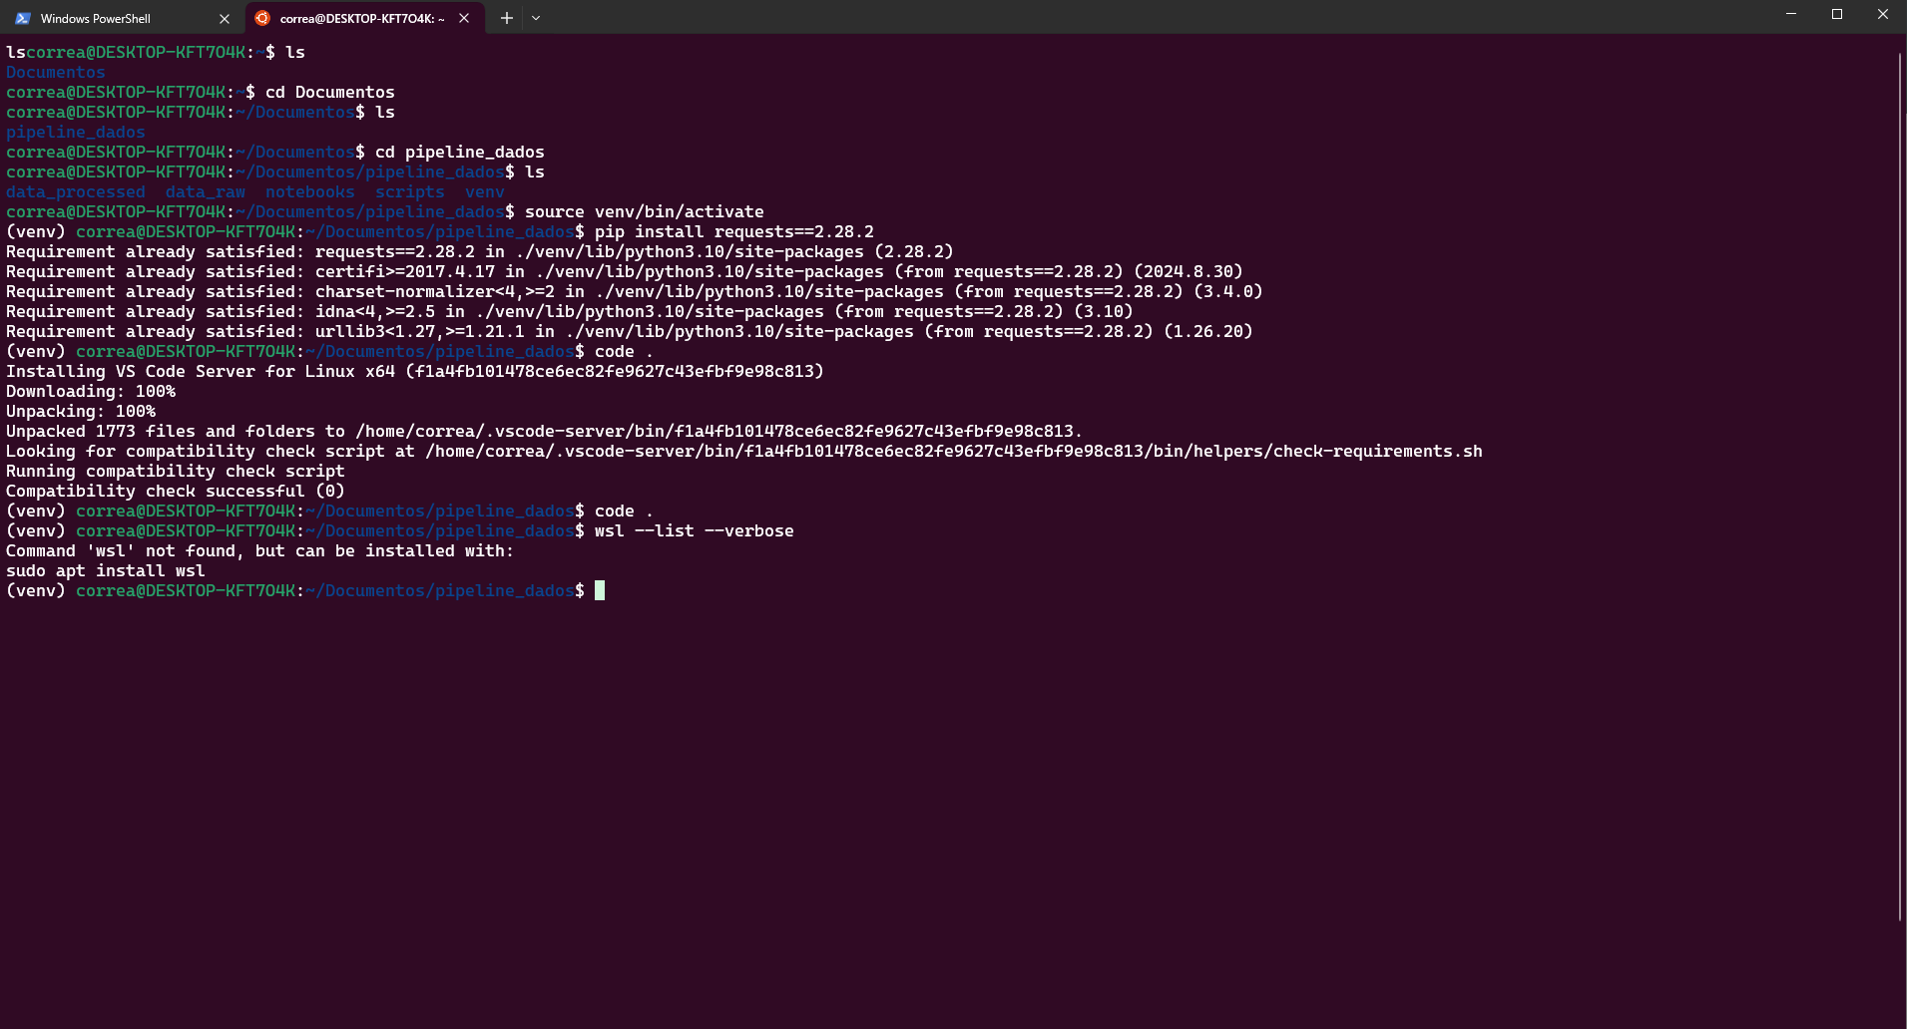The image size is (1907, 1029).
Task: Open a new terminal tab
Action: pos(507,18)
